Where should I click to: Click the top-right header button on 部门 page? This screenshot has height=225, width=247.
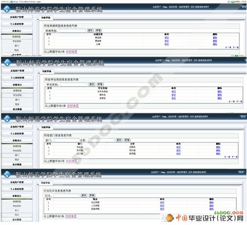pyautogui.click(x=243, y=116)
